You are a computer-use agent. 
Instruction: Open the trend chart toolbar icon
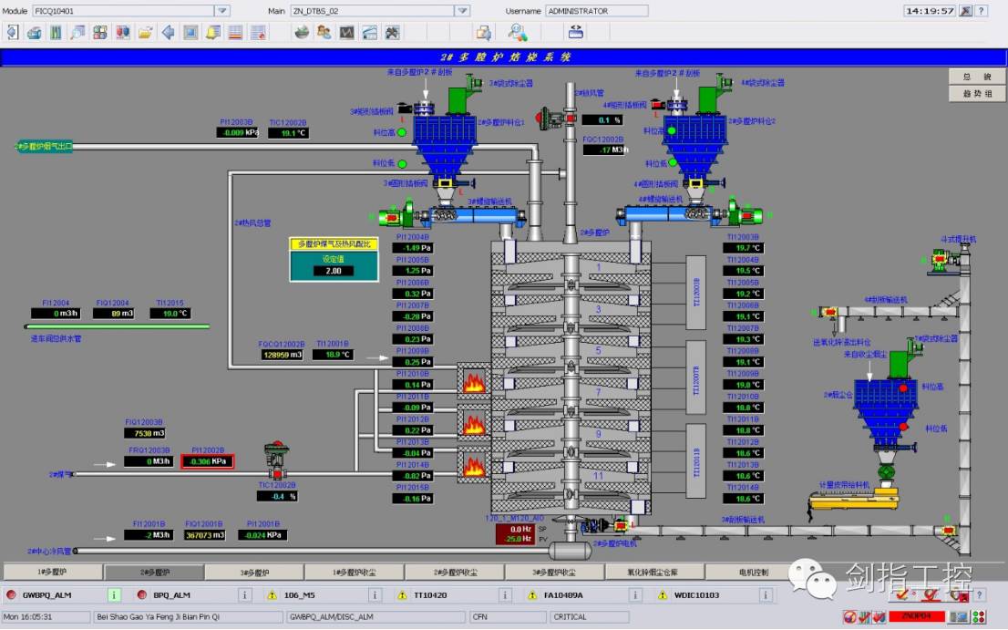[347, 32]
